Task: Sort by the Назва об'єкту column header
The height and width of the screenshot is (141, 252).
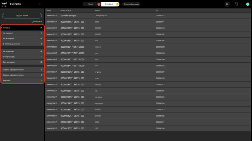Action: (x=66, y=10)
